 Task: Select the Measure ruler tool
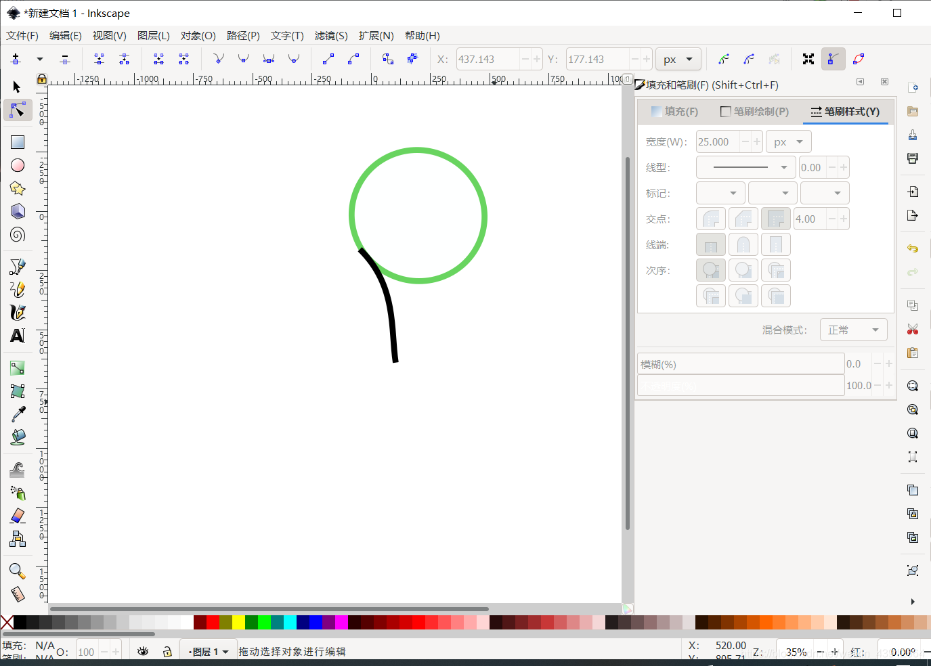click(x=18, y=594)
